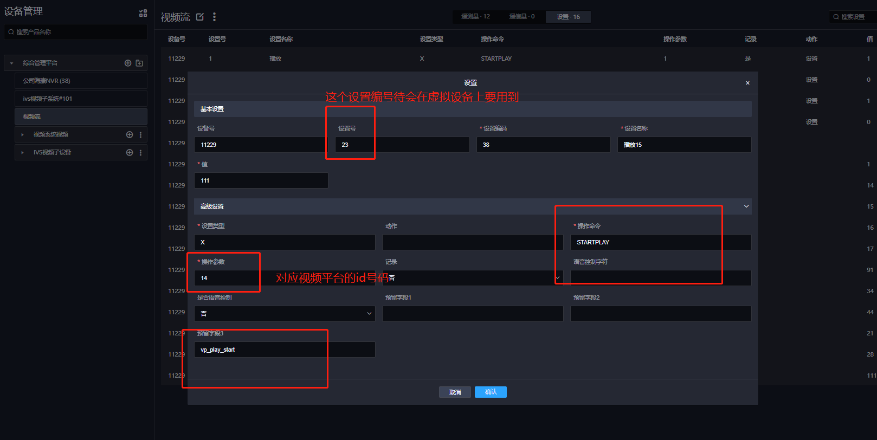Click the plus icon on 视频系统视频 row
Screen dimensions: 877x440
click(130, 134)
